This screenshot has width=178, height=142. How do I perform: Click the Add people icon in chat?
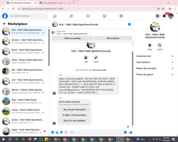click(86, 58)
